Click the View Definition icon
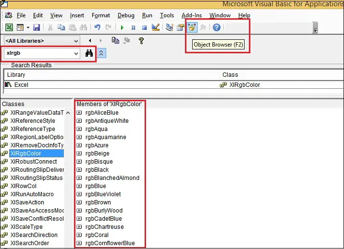The width and height of the screenshot is (344, 249). point(126,40)
